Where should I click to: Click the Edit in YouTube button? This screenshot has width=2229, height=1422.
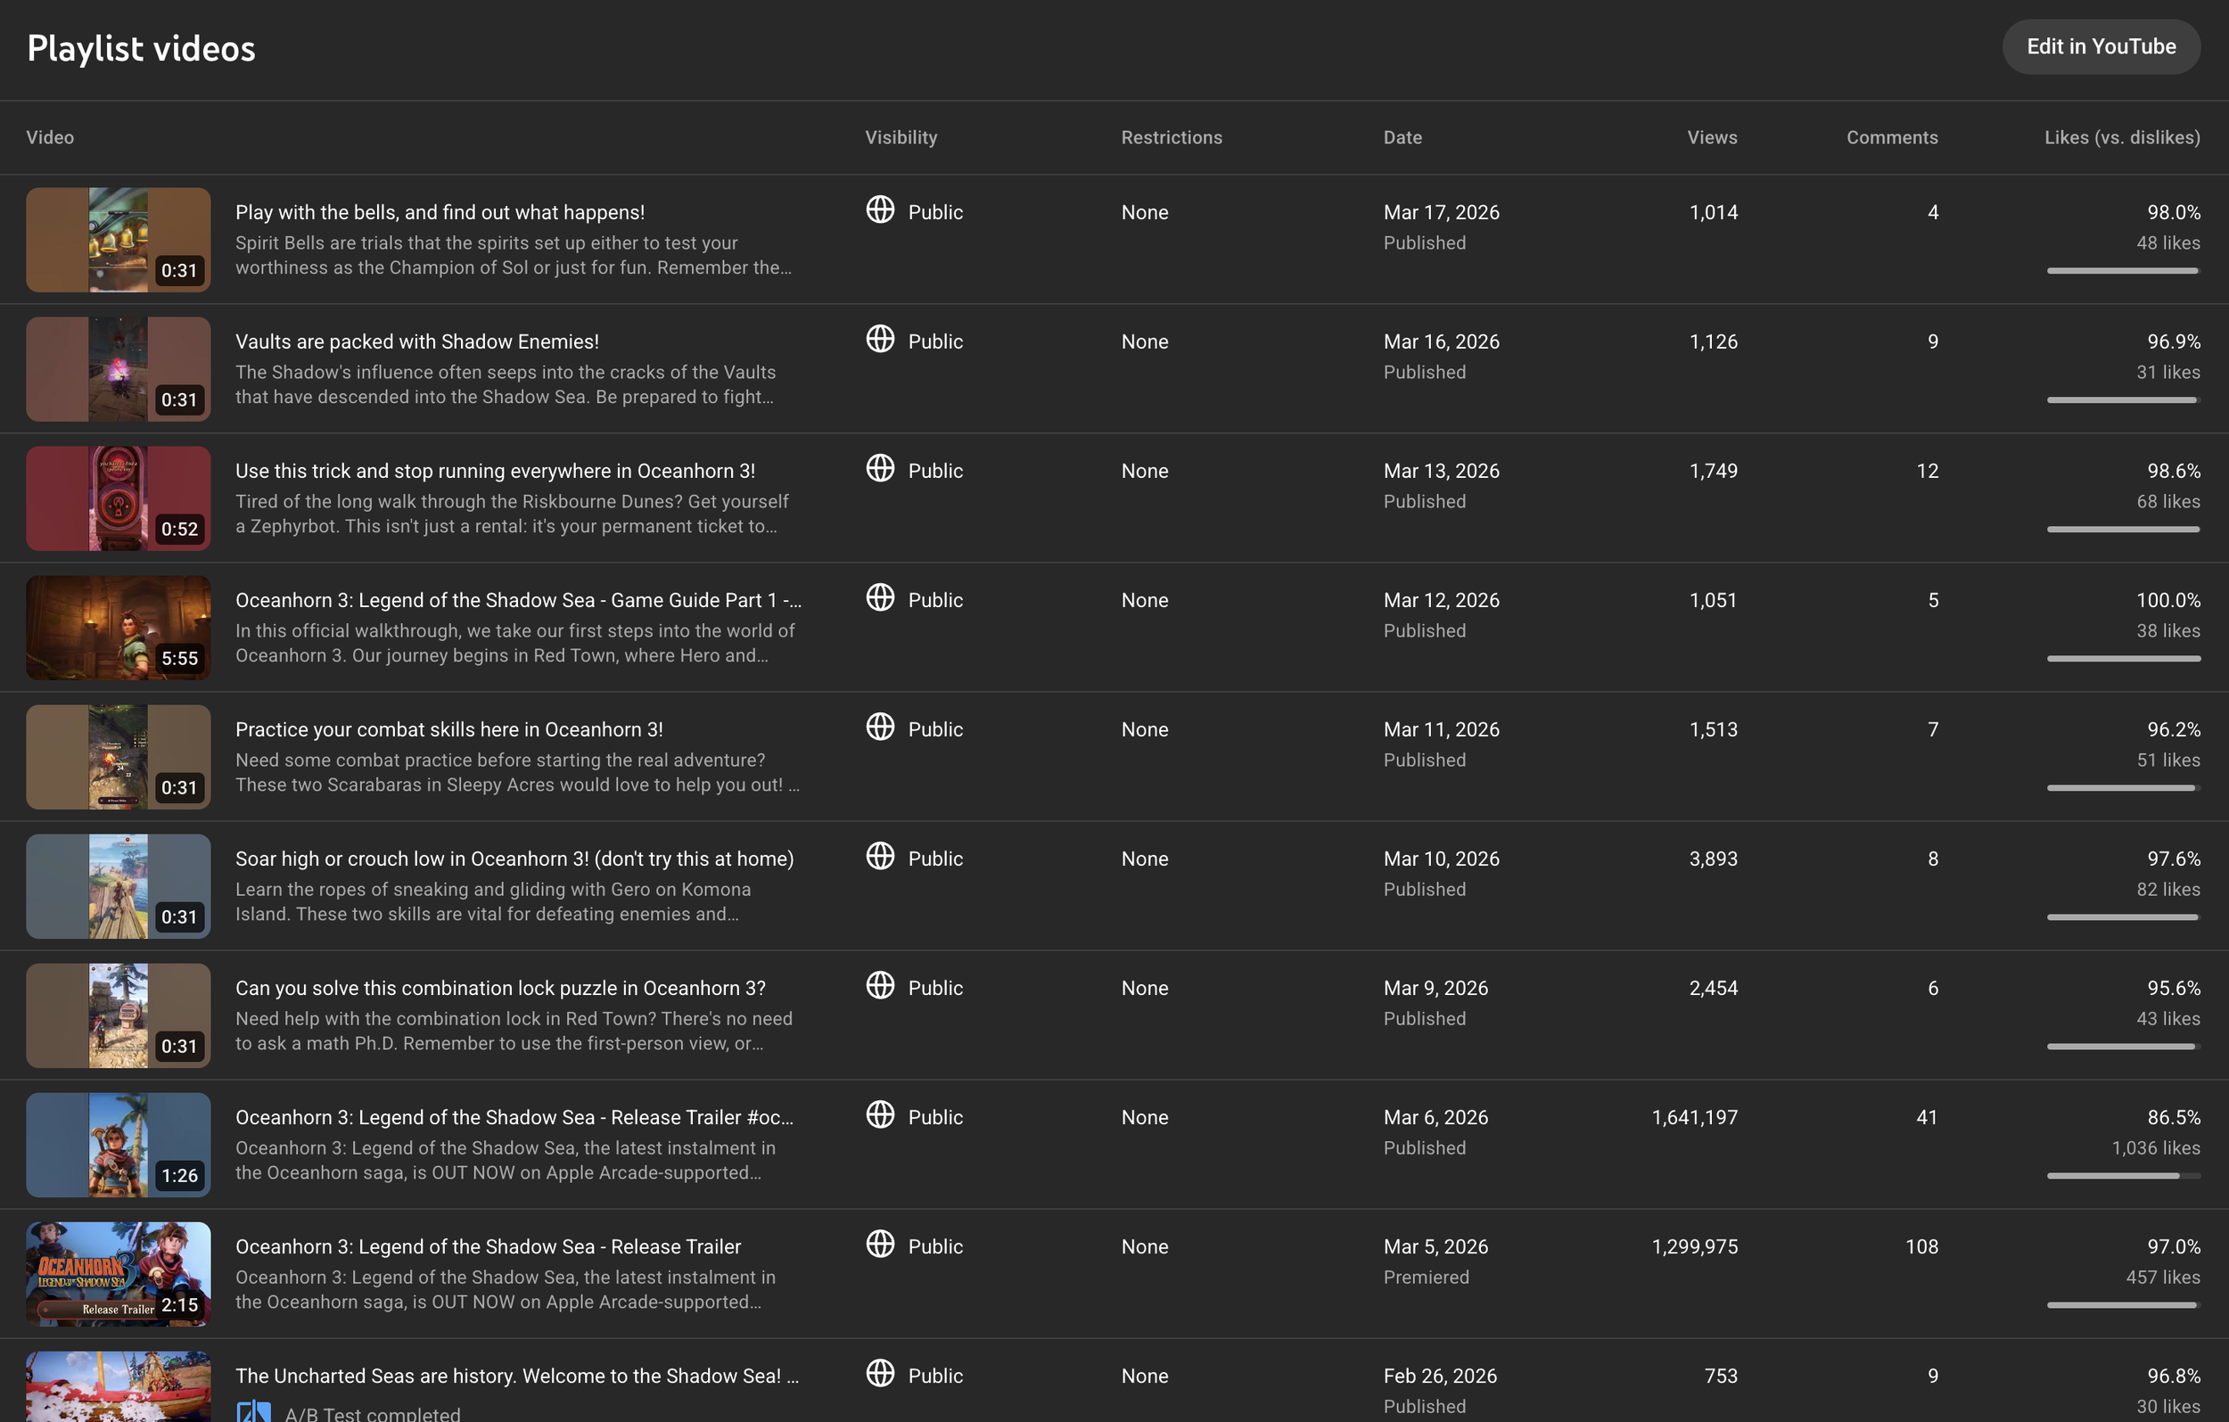pyautogui.click(x=2102, y=46)
